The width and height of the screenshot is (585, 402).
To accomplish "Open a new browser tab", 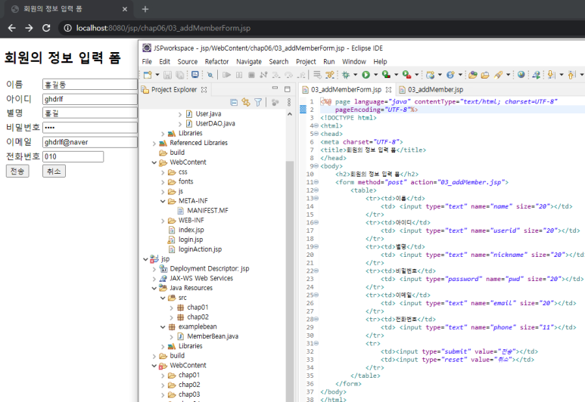I will point(145,9).
